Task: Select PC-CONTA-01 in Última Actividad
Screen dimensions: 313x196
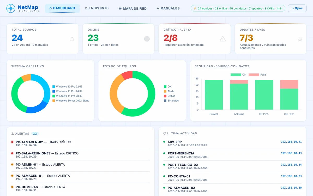Action: point(232,178)
